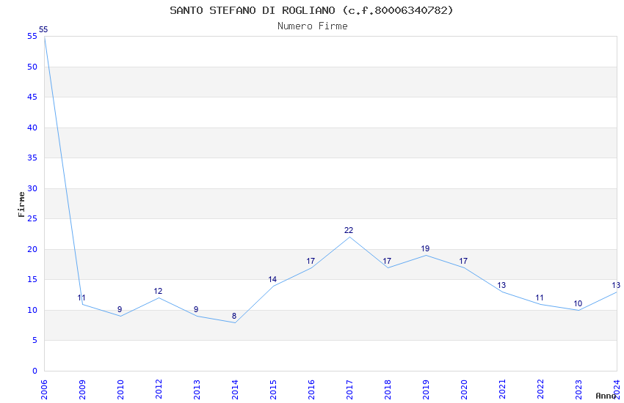This screenshot has height=403, width=624.
Task: Click the data label 11 for 2022
Action: (540, 297)
